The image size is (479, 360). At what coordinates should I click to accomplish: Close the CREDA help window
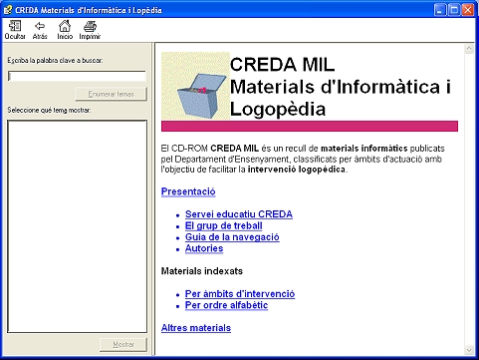pos(468,10)
